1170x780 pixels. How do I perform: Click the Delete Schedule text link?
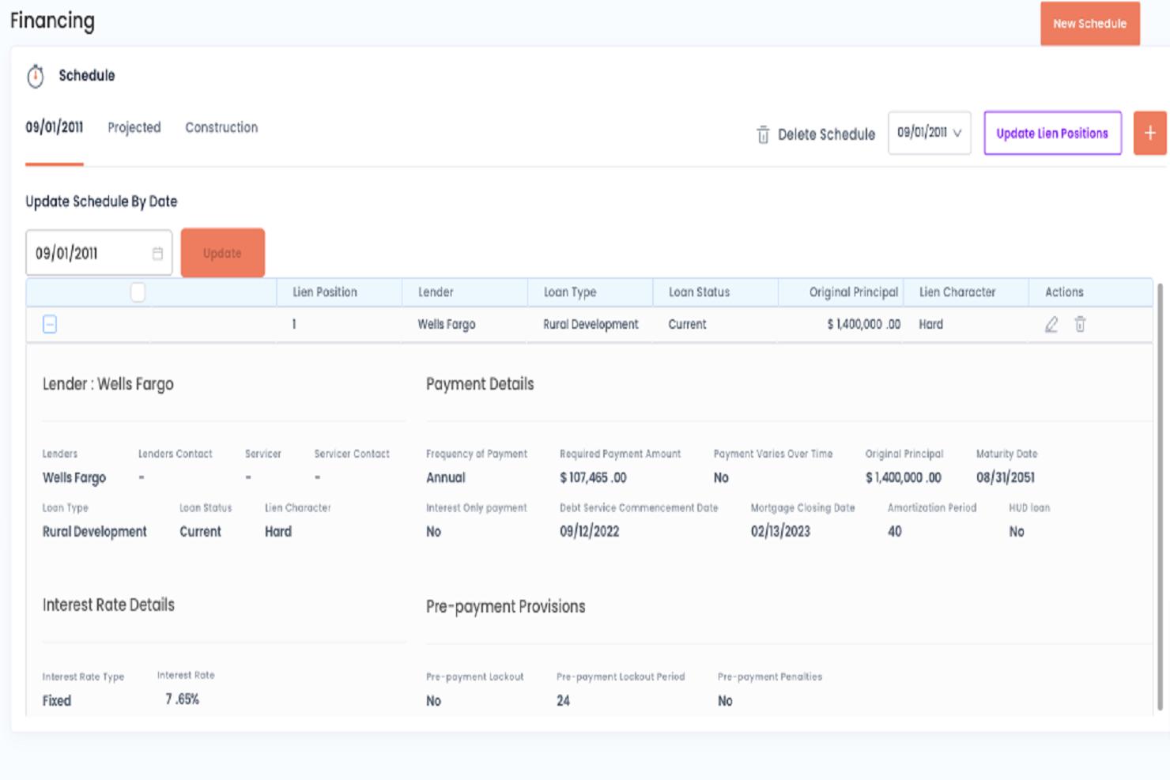[826, 135]
